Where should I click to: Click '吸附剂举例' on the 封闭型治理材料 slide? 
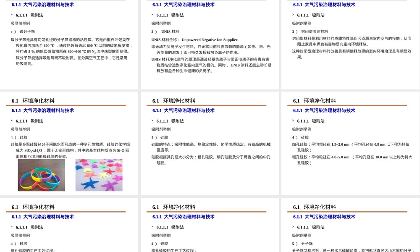302,23
